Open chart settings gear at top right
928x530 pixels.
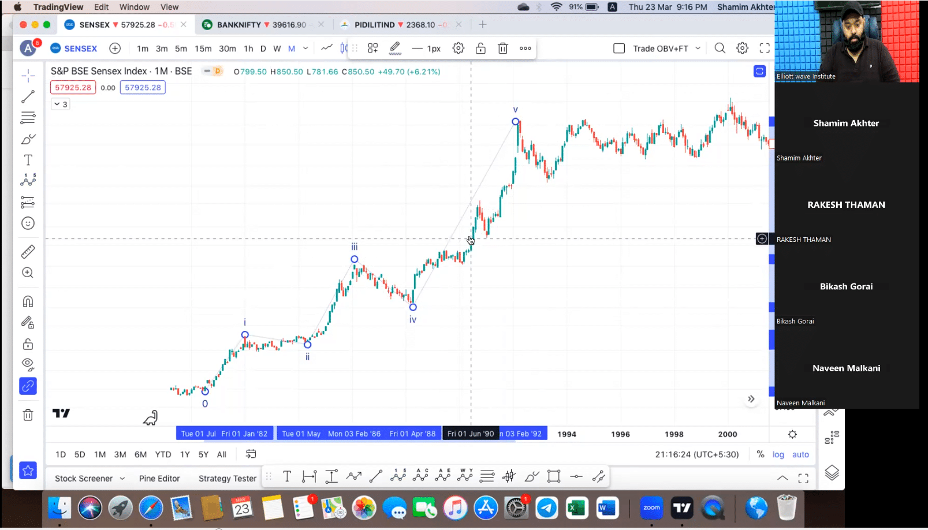743,48
